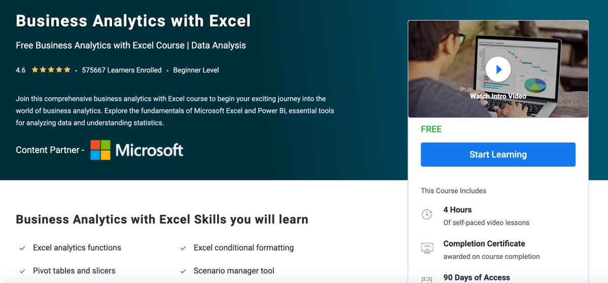The width and height of the screenshot is (608, 283).
Task: Click checkmark beside Pivot tables and slicers
Action: 22,271
